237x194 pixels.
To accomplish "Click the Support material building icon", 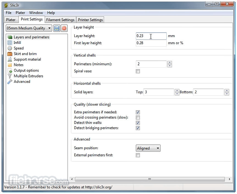I will (10, 59).
